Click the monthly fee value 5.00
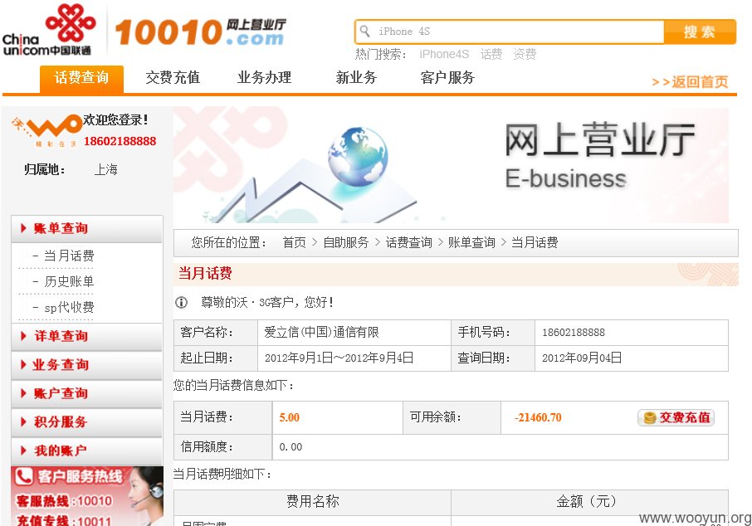The height and width of the screenshot is (526, 752). (x=289, y=417)
